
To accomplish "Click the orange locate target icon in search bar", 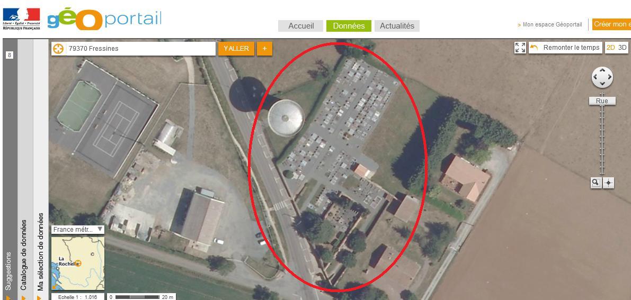I will 59,49.
